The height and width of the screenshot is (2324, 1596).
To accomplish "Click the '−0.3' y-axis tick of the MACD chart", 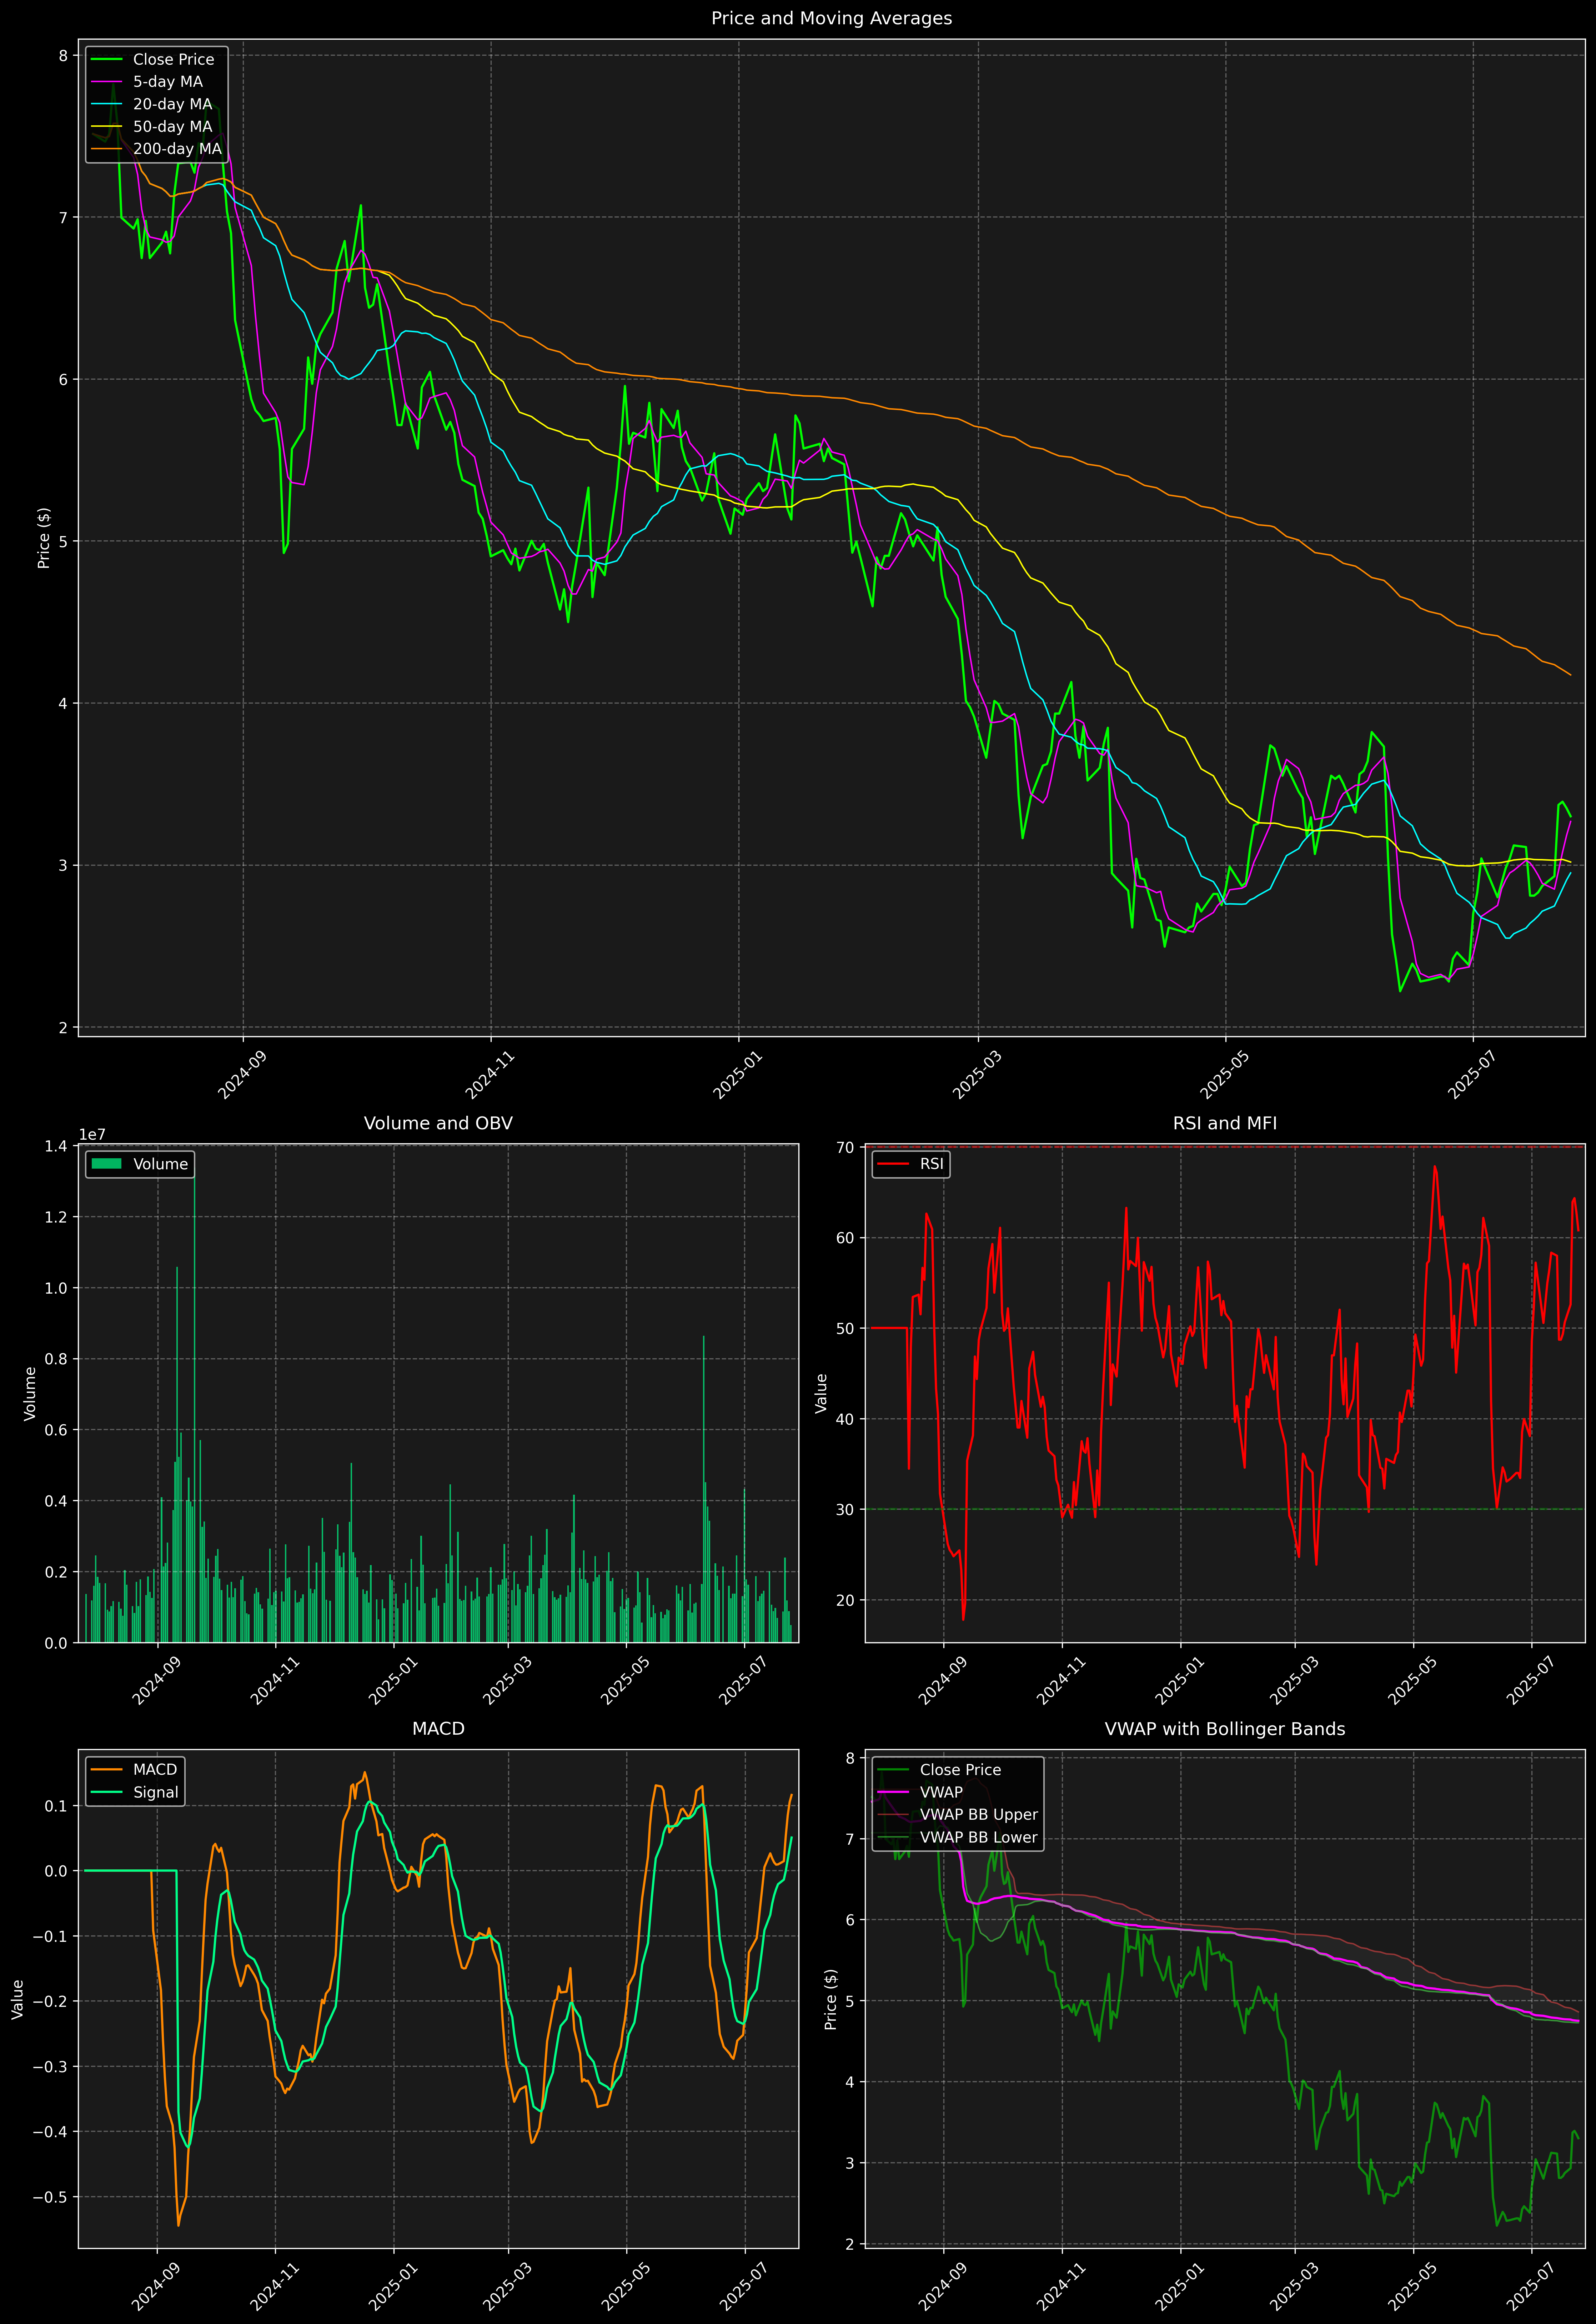I will pyautogui.click(x=50, y=2067).
